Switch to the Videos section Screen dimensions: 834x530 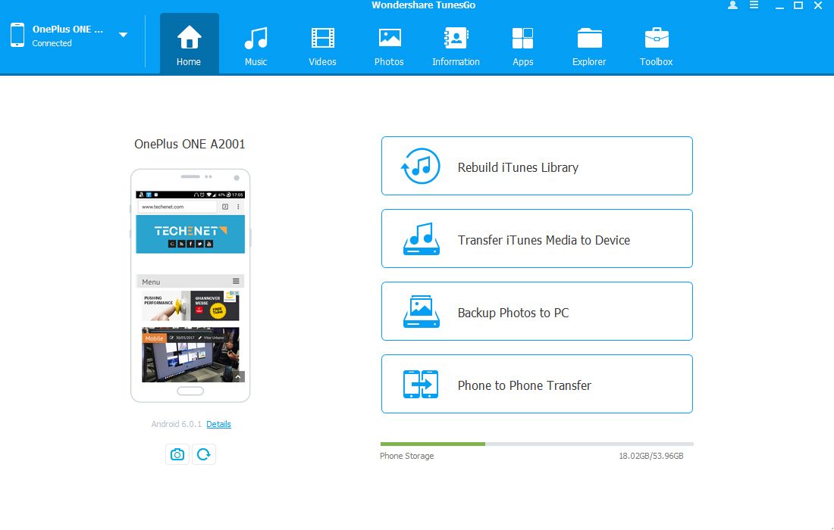pos(322,45)
